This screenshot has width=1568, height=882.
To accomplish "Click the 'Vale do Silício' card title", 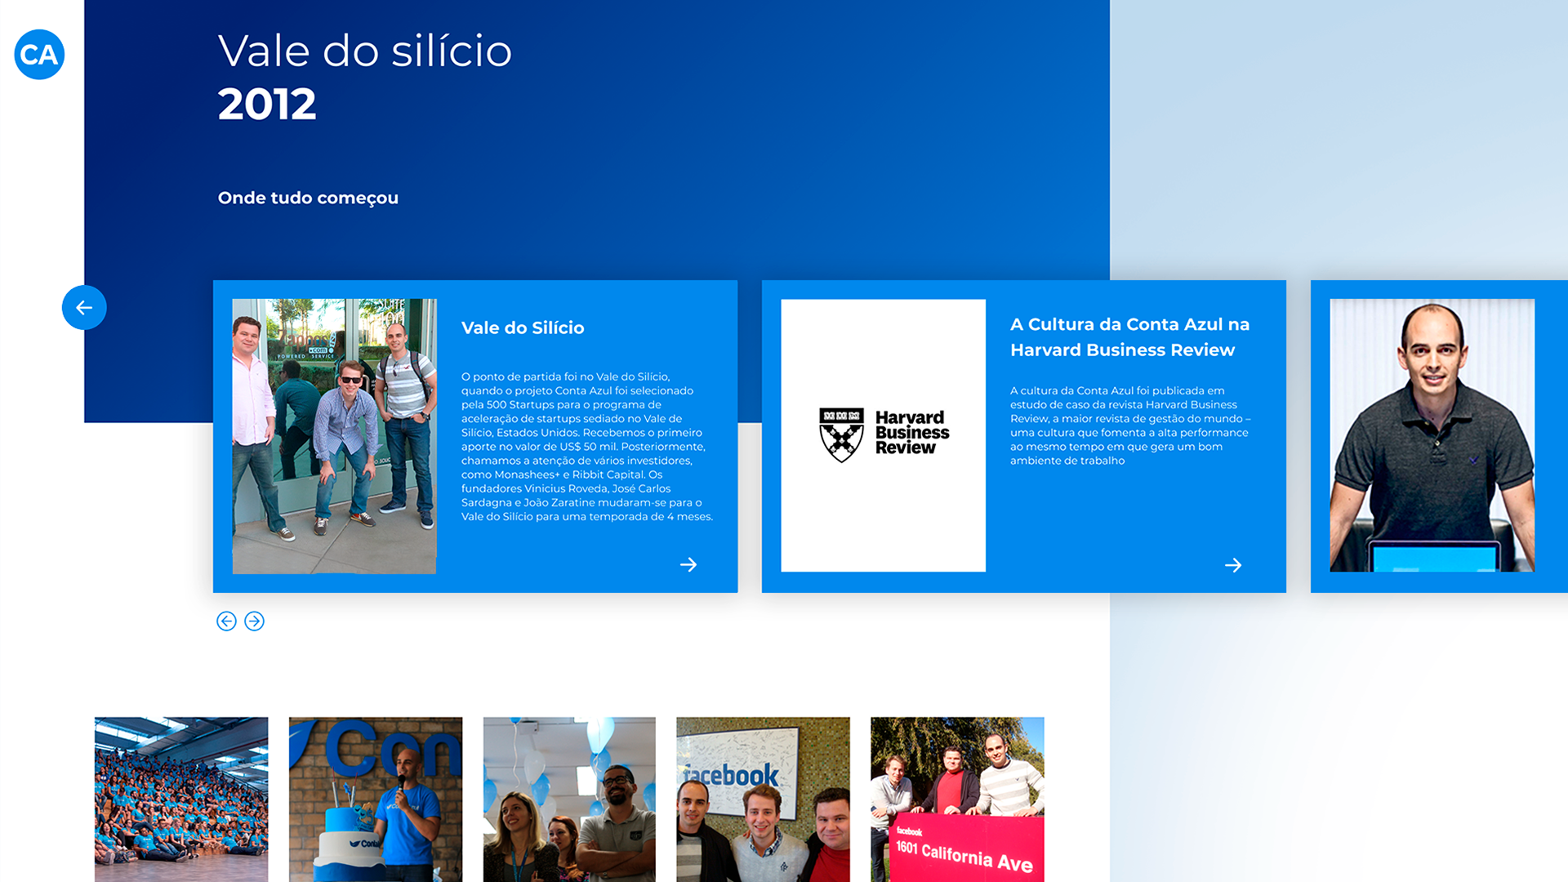I will click(x=523, y=327).
